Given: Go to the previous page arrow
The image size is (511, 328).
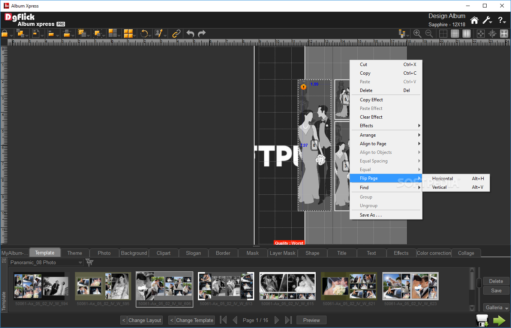Looking at the screenshot, I should [235, 320].
